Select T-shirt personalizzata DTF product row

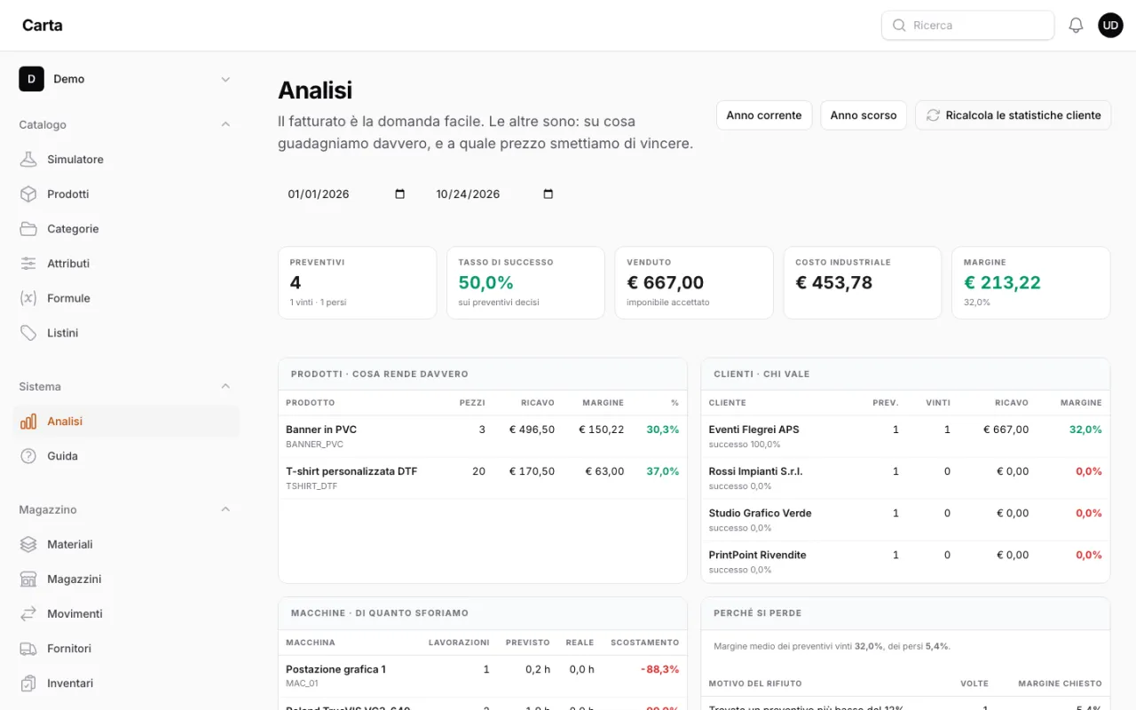pos(483,478)
